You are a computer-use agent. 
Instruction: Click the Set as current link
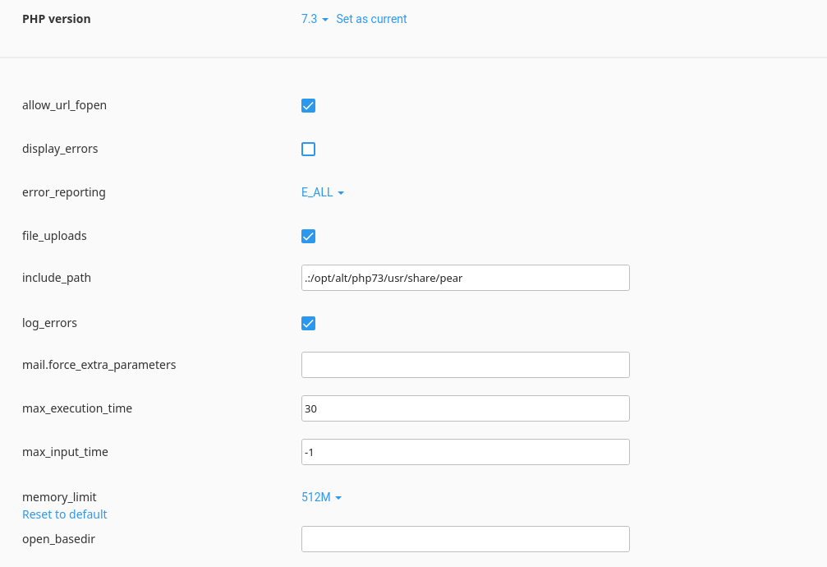point(371,19)
